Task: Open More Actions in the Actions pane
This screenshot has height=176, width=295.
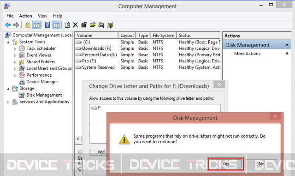Action: [247, 54]
